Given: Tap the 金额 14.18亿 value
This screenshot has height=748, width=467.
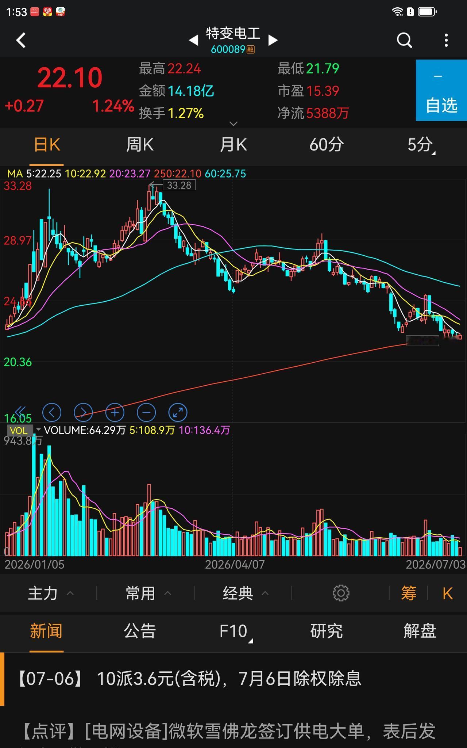Looking at the screenshot, I should 191,91.
